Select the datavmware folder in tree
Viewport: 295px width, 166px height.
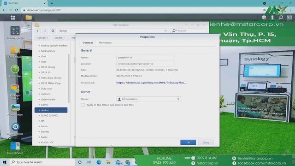tap(48, 100)
